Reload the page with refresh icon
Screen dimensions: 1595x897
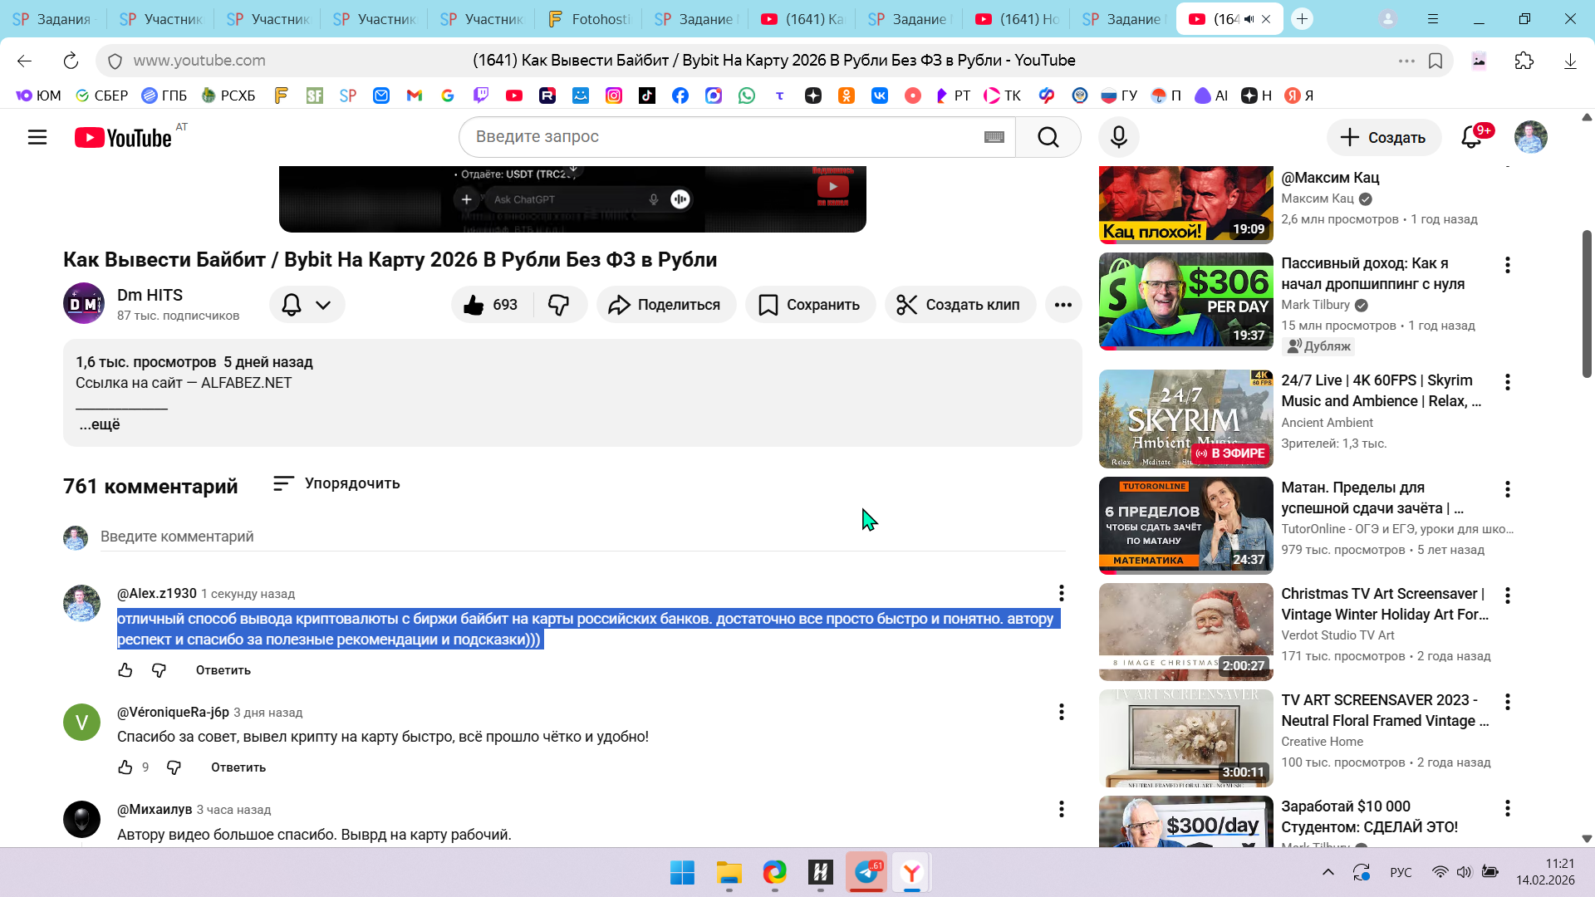(x=71, y=61)
